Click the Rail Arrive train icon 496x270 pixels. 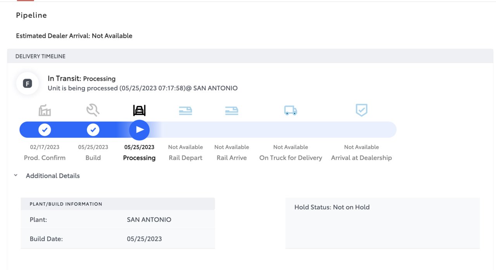[x=232, y=111]
